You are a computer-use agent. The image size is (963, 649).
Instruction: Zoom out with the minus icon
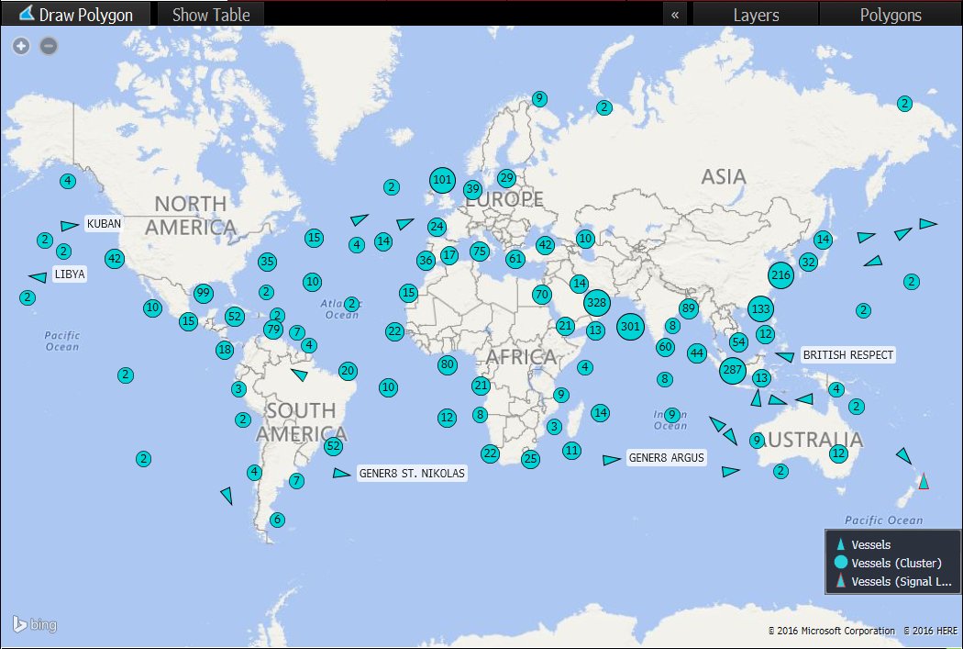(49, 46)
